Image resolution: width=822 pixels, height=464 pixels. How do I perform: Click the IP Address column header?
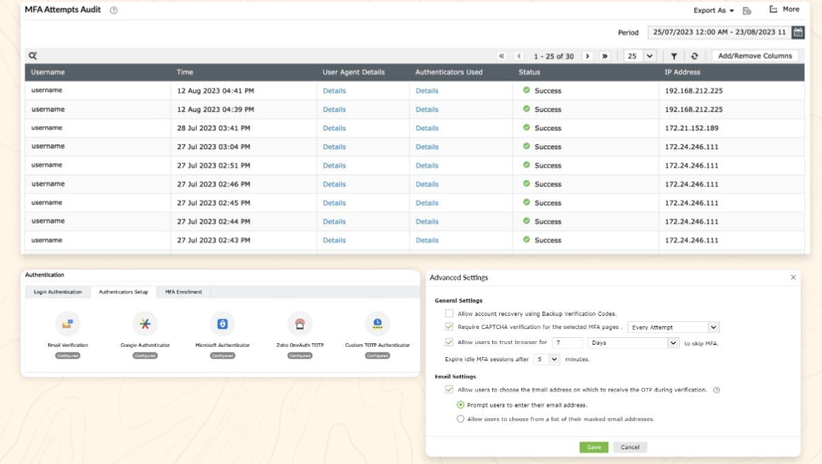(x=682, y=72)
